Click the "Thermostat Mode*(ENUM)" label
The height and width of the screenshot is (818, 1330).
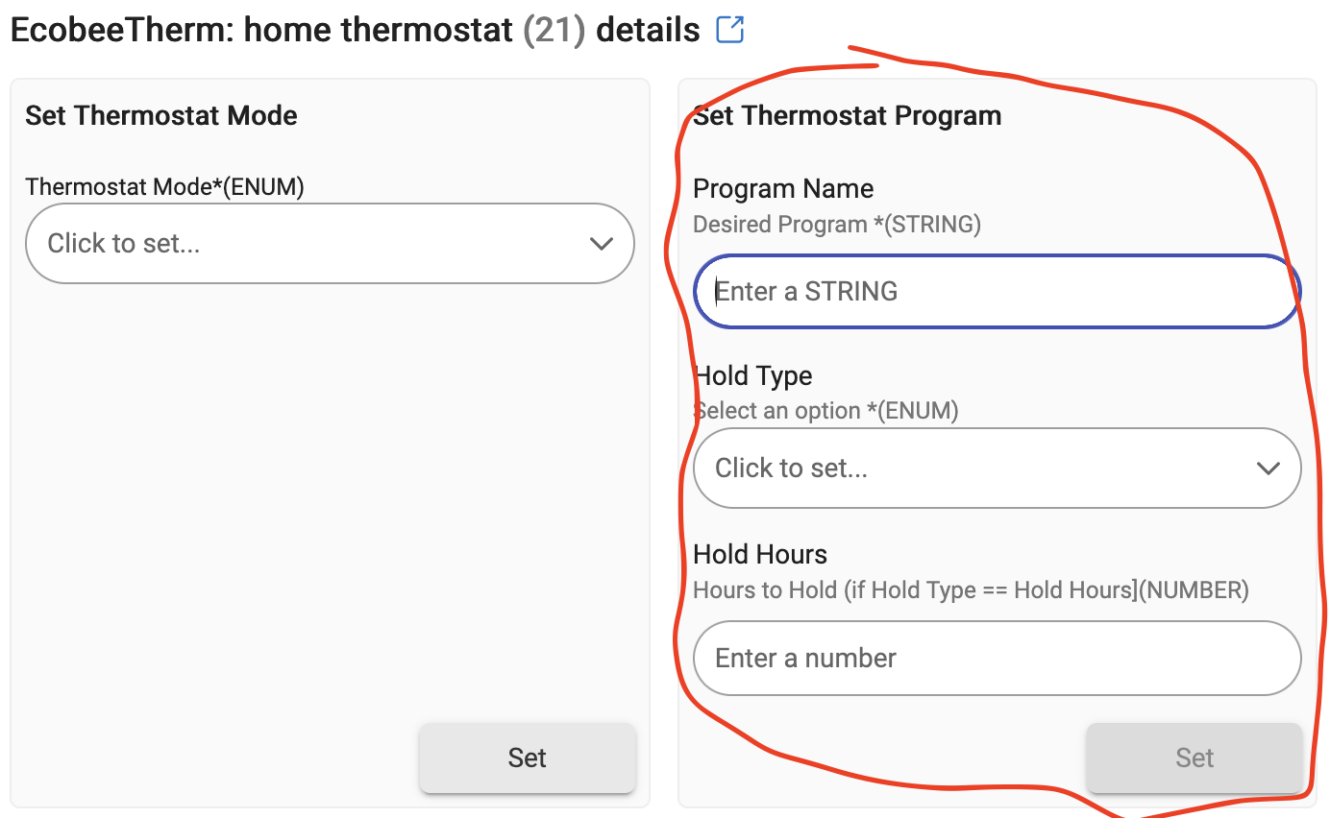coord(164,187)
